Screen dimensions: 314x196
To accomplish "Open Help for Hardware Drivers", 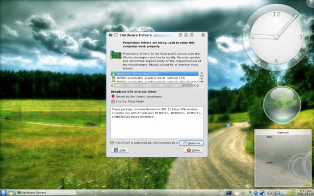I will coord(120,150).
